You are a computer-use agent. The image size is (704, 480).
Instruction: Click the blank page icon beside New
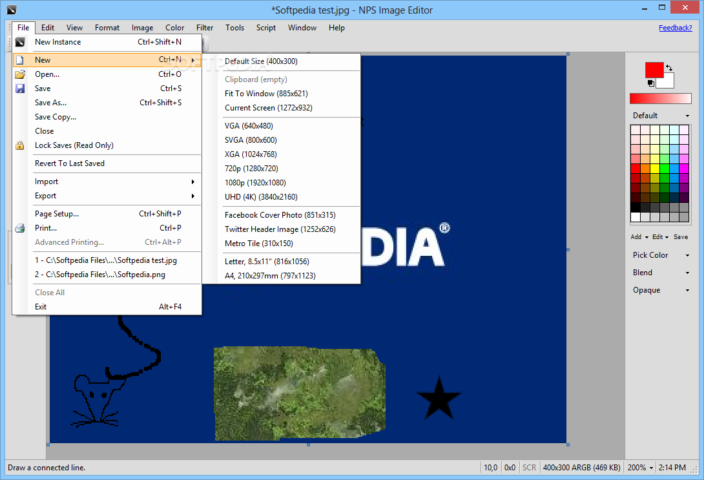(20, 59)
